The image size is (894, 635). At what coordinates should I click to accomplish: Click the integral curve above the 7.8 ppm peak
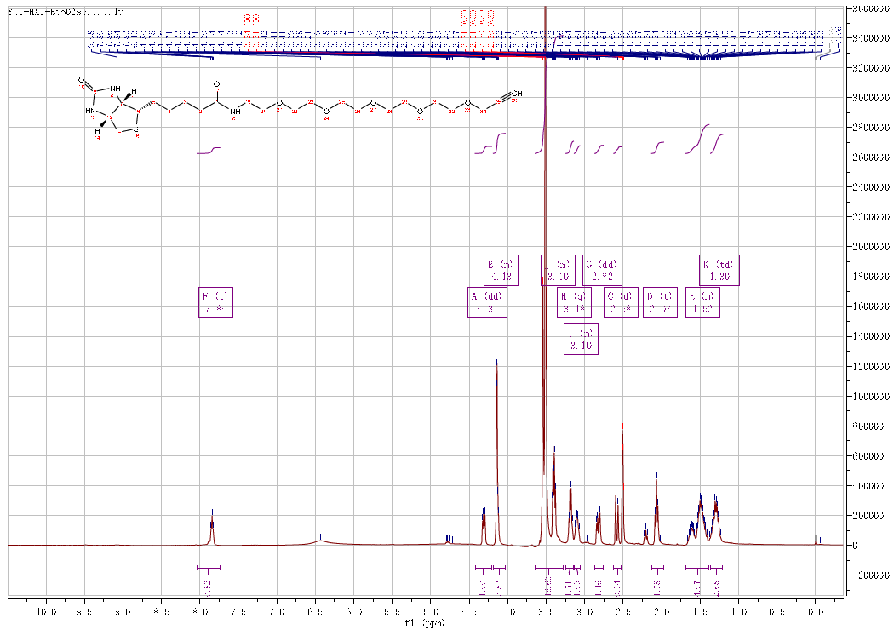(209, 151)
